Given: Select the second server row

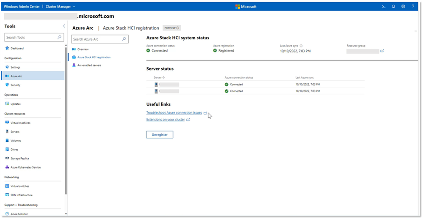Looking at the screenshot, I should click(x=255, y=91).
